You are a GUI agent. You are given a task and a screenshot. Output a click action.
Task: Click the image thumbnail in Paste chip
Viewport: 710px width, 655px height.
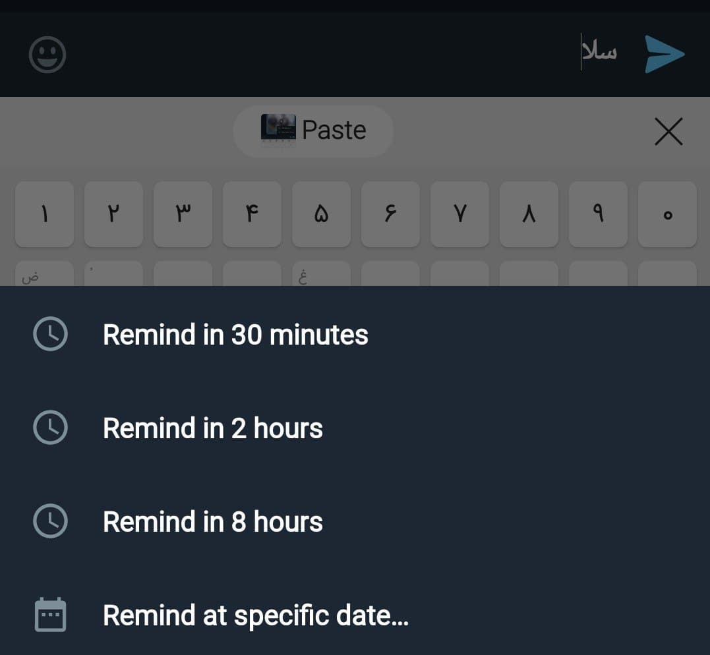click(278, 128)
